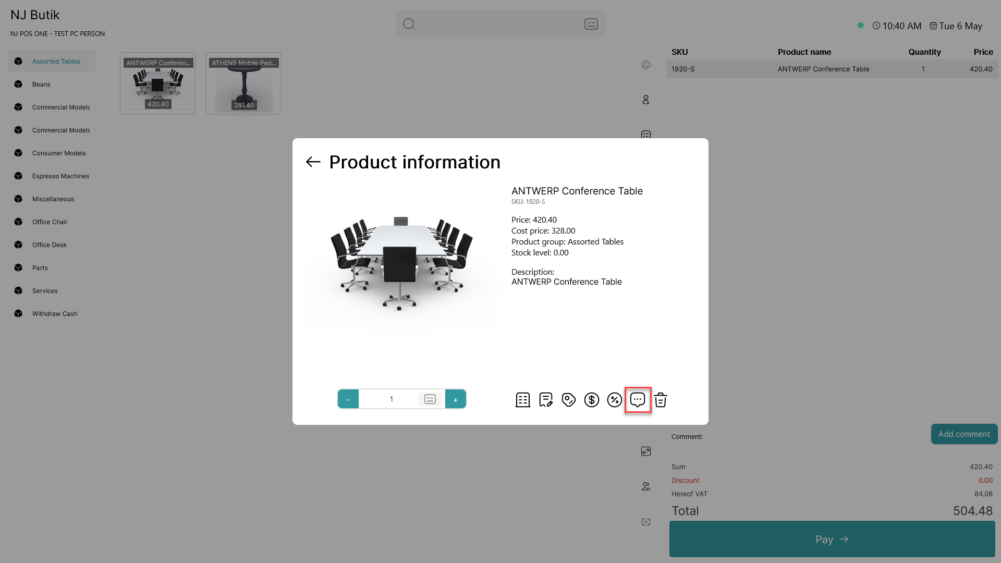Open the Miscellaneous category
Screen dimensions: 1001x563
pyautogui.click(x=52, y=199)
